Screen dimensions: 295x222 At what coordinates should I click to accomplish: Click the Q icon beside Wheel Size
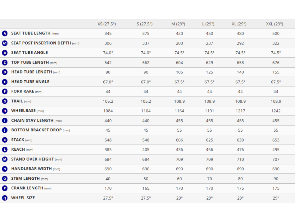[5, 198]
